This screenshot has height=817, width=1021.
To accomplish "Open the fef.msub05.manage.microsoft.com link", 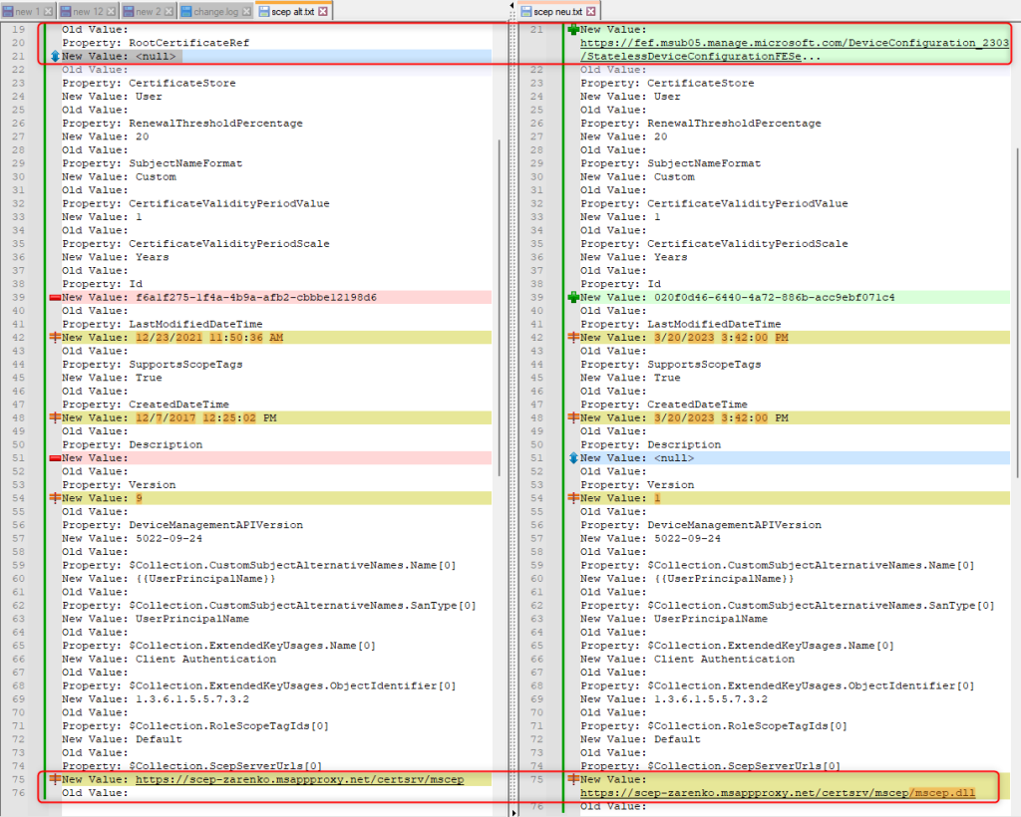I will coord(795,43).
